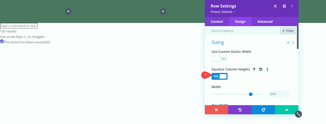Click the Filter button
The image size is (326, 124).
pyautogui.click(x=288, y=31)
